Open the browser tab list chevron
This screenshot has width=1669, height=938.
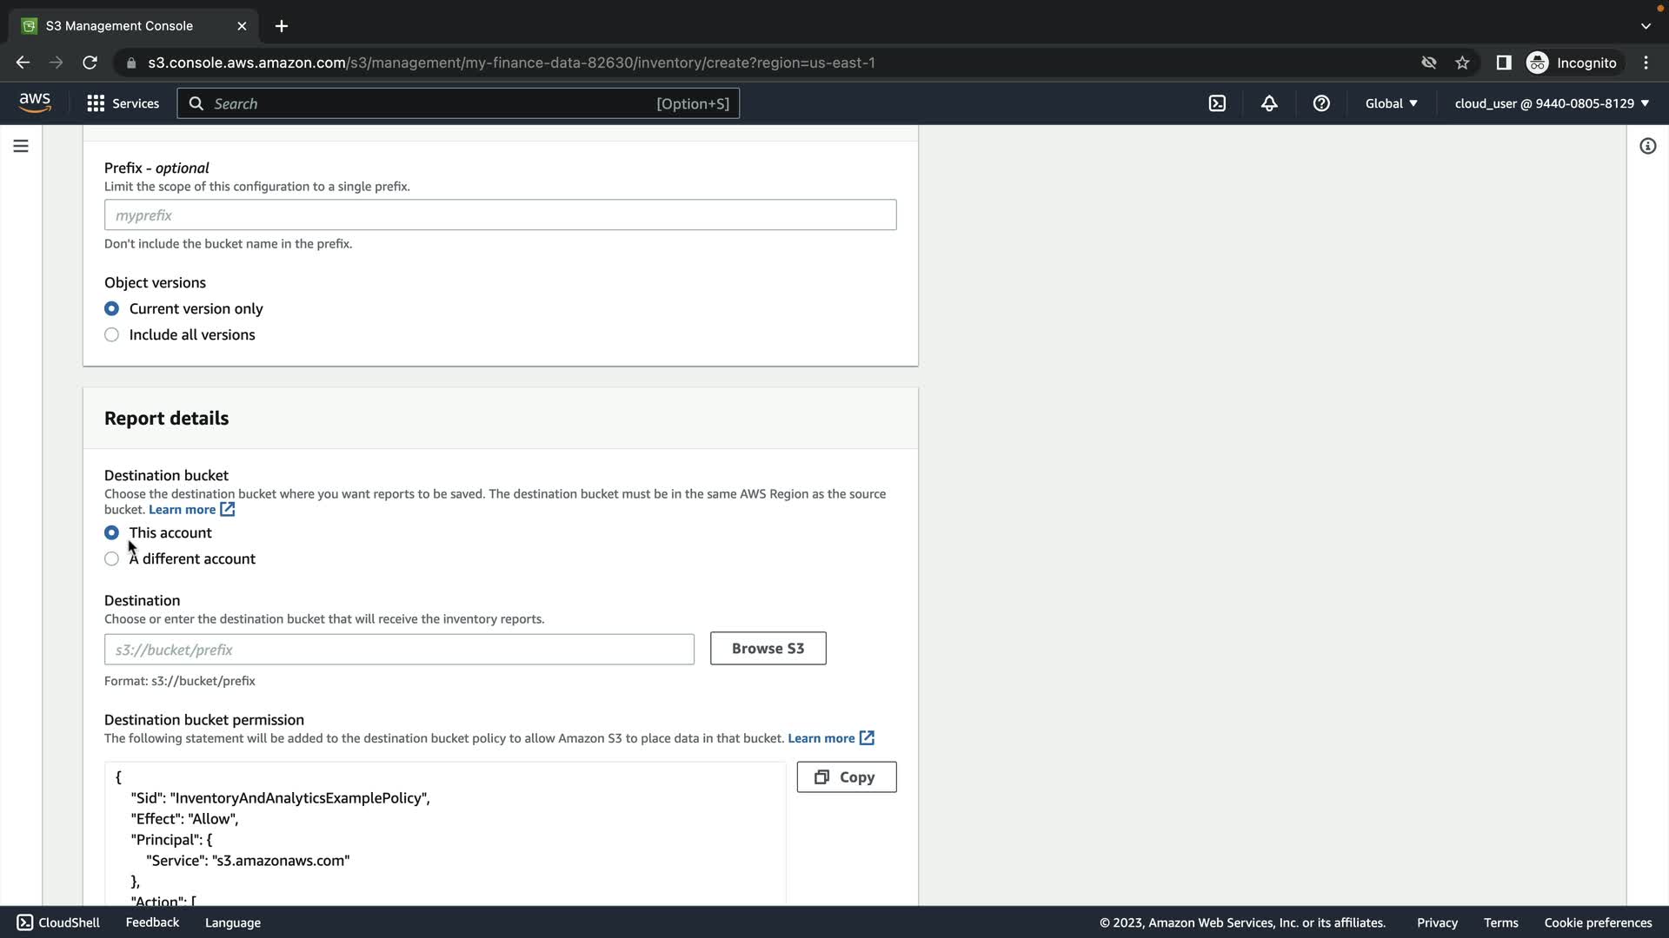(x=1646, y=26)
